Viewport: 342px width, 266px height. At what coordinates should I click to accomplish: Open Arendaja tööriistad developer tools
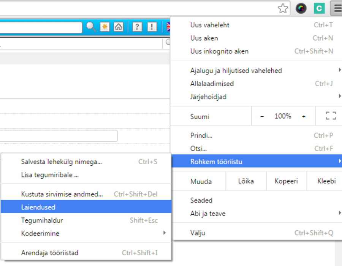coord(86,253)
